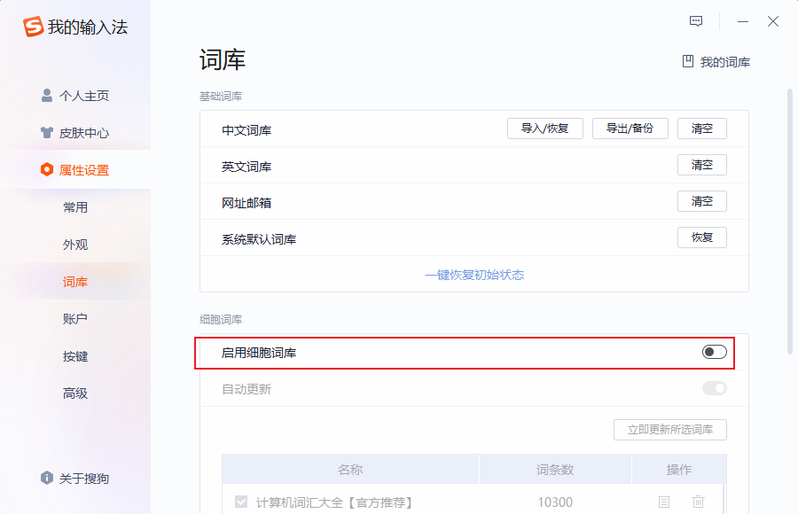Click 恢复 for 系统默认词库

[702, 238]
